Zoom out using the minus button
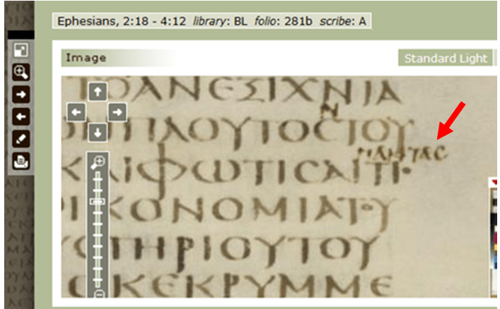Image resolution: width=500 pixels, height=309 pixels. pyautogui.click(x=99, y=292)
